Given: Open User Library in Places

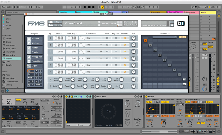Looking at the screenshot, I should pos(10,78).
